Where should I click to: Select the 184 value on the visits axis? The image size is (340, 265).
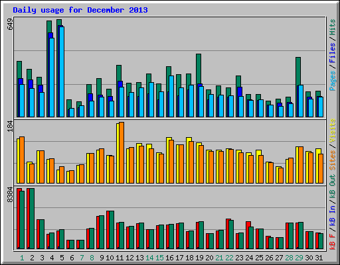pos(10,127)
